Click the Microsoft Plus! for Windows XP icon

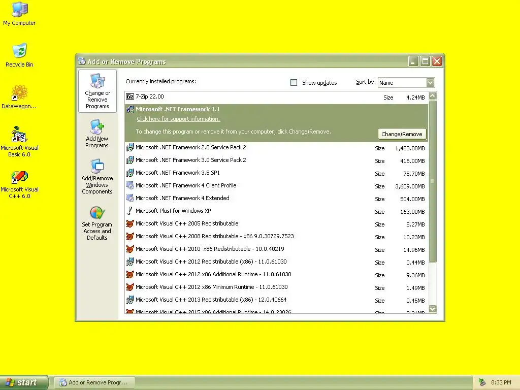tap(130, 211)
